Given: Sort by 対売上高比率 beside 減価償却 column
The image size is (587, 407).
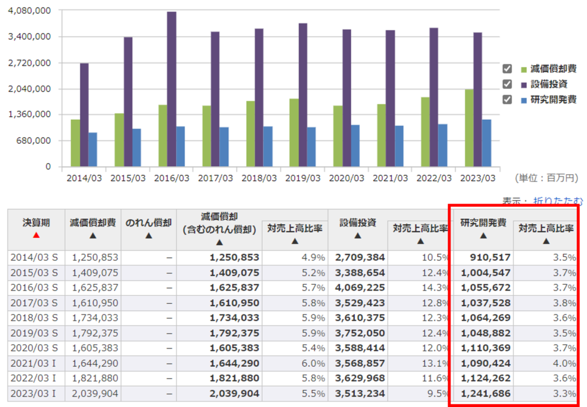Looking at the screenshot, I should point(294,241).
